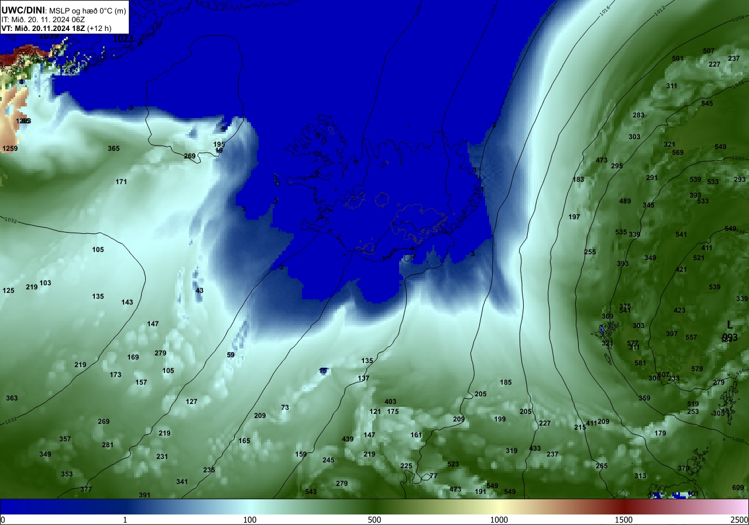
Task: Click the 179 height value
Action: [x=660, y=433]
